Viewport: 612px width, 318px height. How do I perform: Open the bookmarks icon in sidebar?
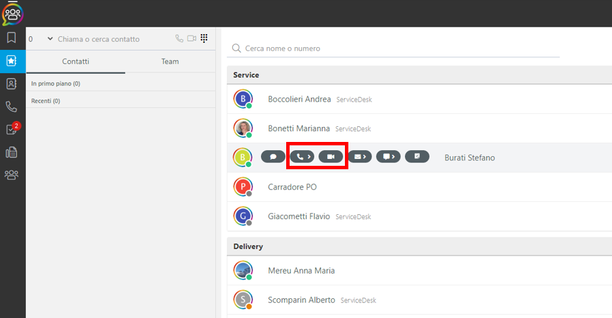12,38
